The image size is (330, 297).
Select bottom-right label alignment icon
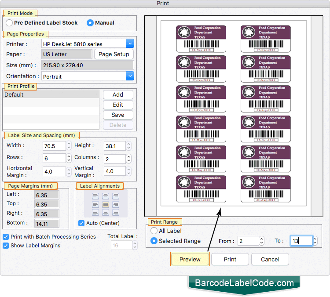point(116,213)
